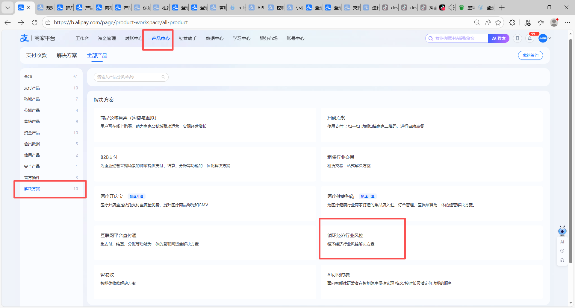575x308 pixels.
Task: Open 资金管理 in the top navigation
Action: click(107, 39)
